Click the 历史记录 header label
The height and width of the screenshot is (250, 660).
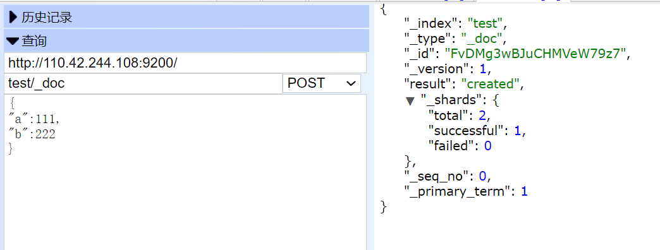(x=47, y=17)
